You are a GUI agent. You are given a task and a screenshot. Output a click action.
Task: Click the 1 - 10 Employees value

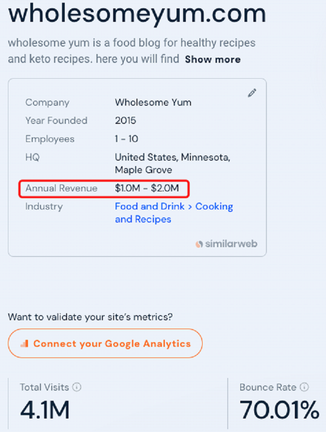point(127,139)
